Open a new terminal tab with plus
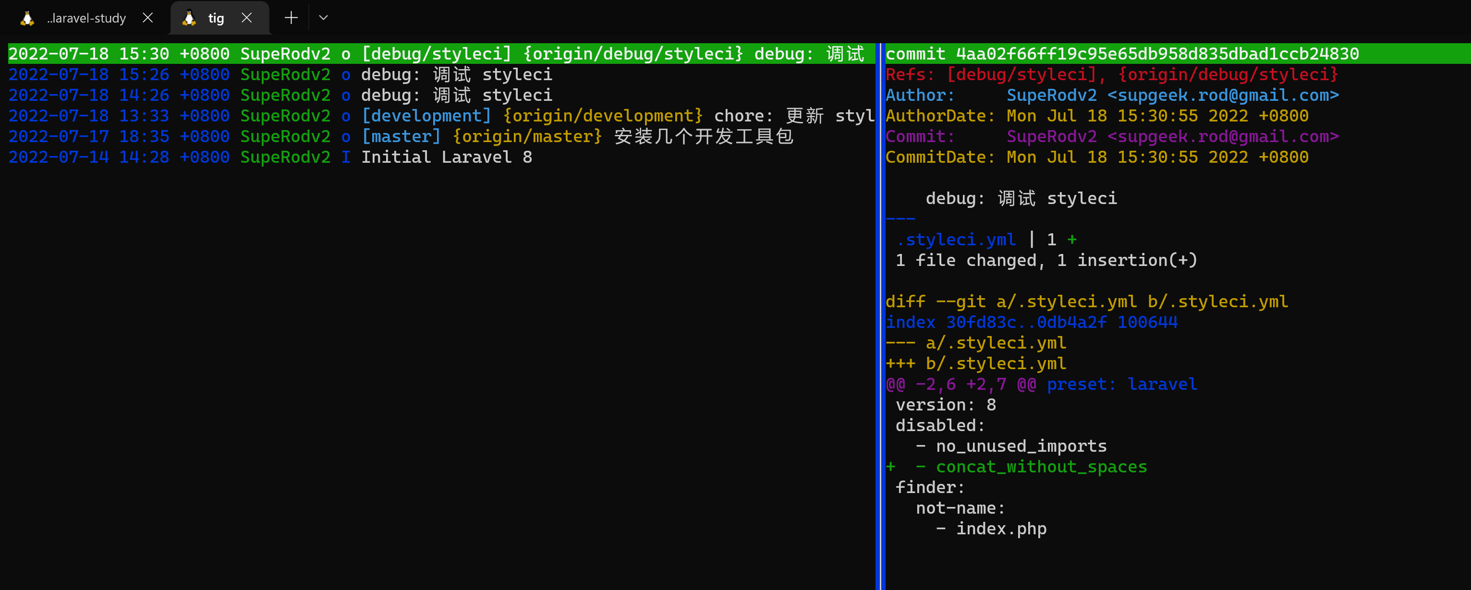This screenshot has width=1471, height=590. coord(291,18)
